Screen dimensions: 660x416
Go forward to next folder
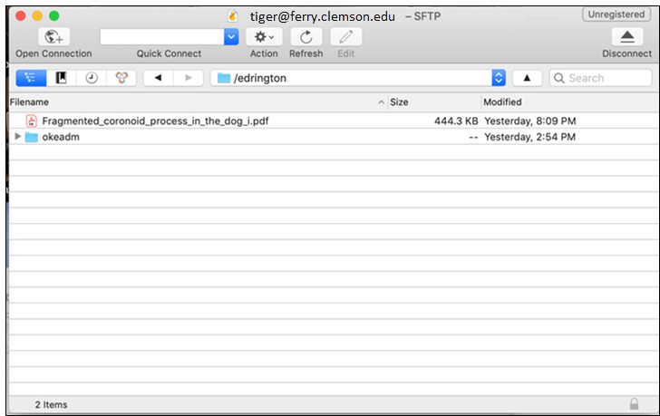(189, 78)
